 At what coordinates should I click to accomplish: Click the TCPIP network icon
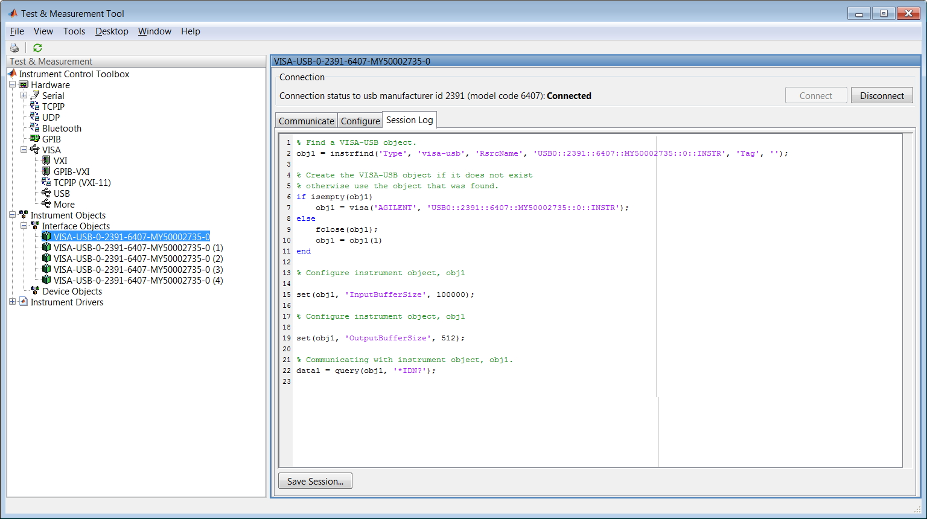click(35, 106)
